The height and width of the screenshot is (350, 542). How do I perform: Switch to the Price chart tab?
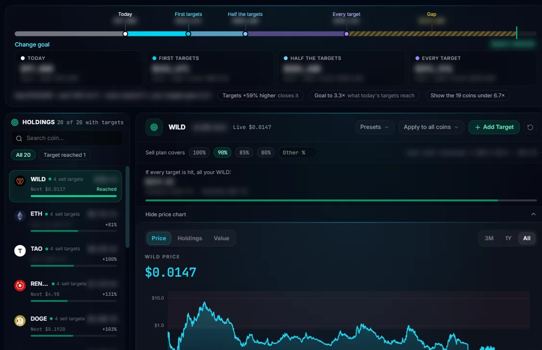click(159, 238)
